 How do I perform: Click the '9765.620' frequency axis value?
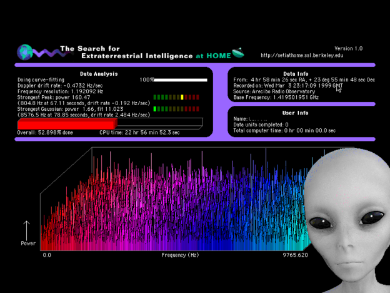coord(295,255)
